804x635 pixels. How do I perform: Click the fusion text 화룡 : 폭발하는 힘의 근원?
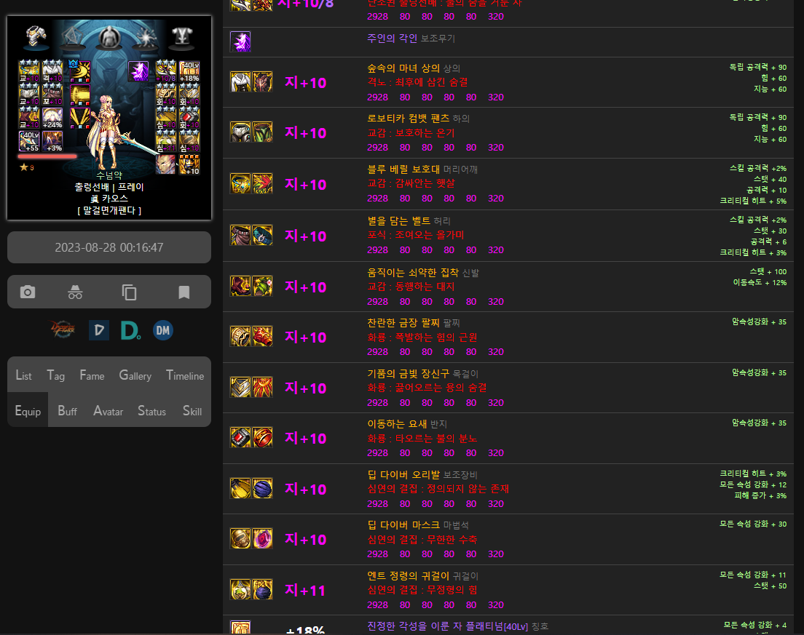point(422,338)
